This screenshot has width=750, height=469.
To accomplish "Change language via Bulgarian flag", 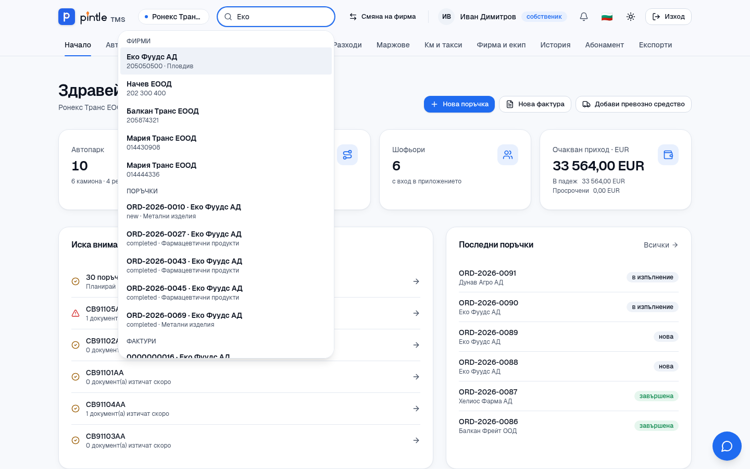I will click(x=607, y=17).
